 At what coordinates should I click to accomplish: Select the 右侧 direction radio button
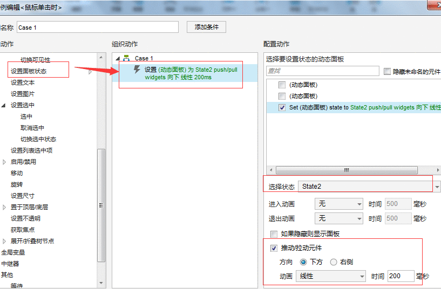click(x=333, y=262)
